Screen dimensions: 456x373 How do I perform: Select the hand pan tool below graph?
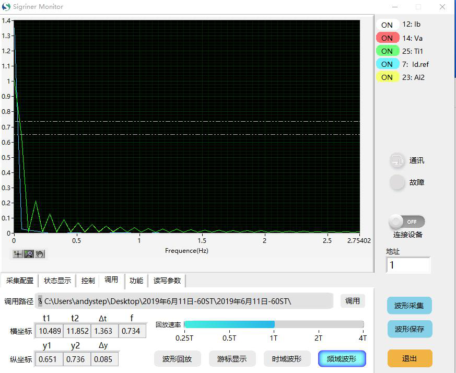tap(40, 254)
